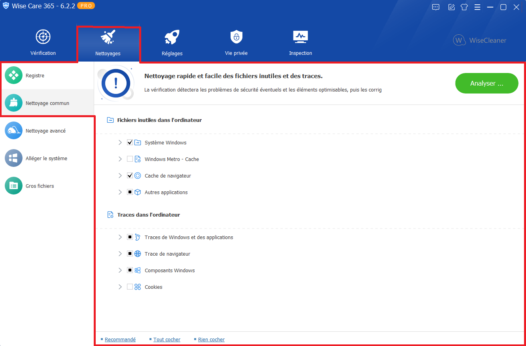
Task: Toggle the Trace de navigateur checkbox
Action: tap(130, 254)
